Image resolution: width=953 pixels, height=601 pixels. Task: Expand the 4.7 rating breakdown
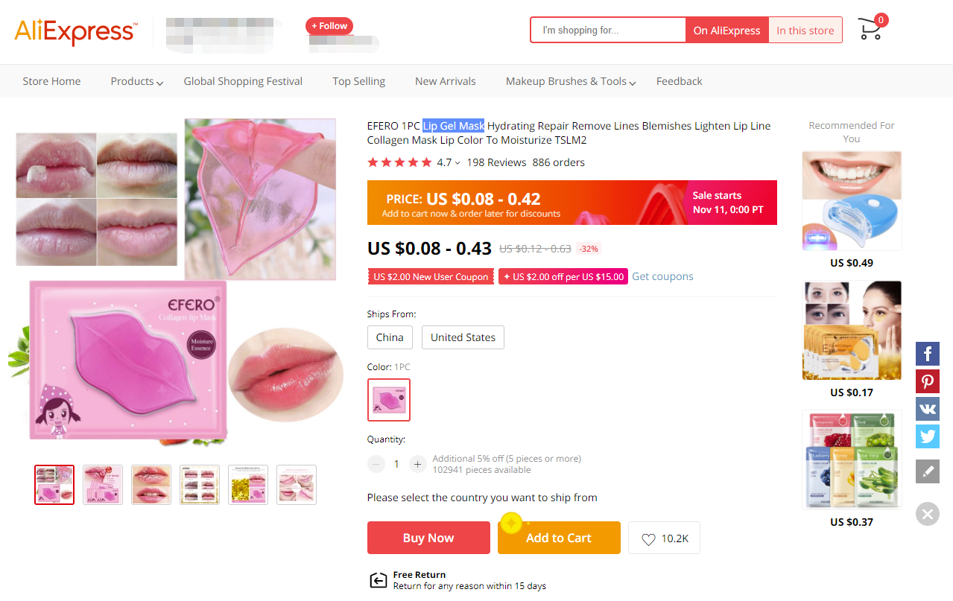click(449, 162)
